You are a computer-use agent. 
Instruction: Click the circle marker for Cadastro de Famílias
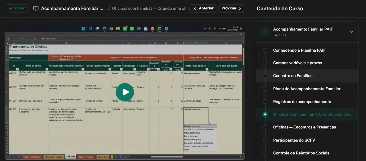pos(265,76)
